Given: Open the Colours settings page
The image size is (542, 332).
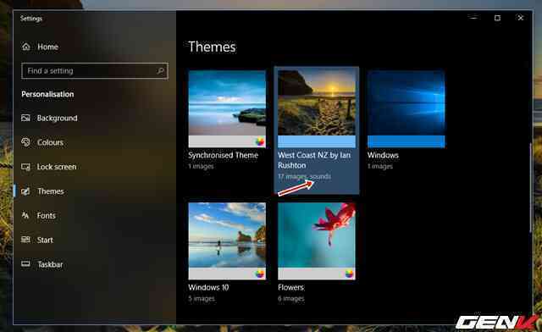Looking at the screenshot, I should click(50, 142).
